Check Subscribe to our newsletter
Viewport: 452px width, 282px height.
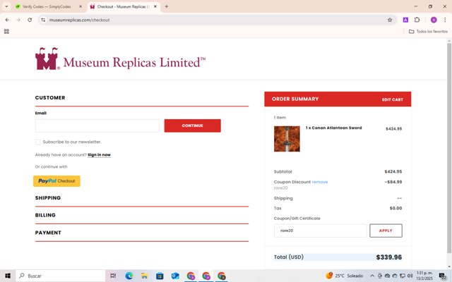37,142
